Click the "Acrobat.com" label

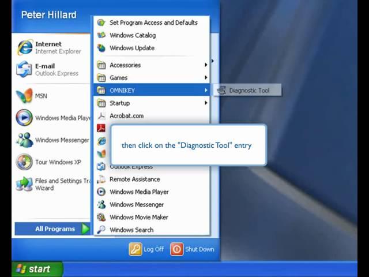pos(126,116)
